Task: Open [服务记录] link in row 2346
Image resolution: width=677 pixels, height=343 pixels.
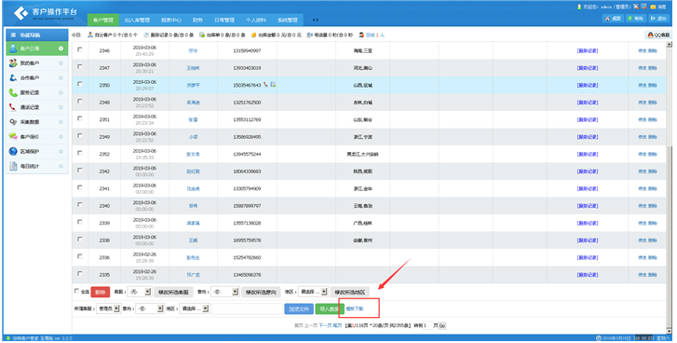Action: point(588,50)
